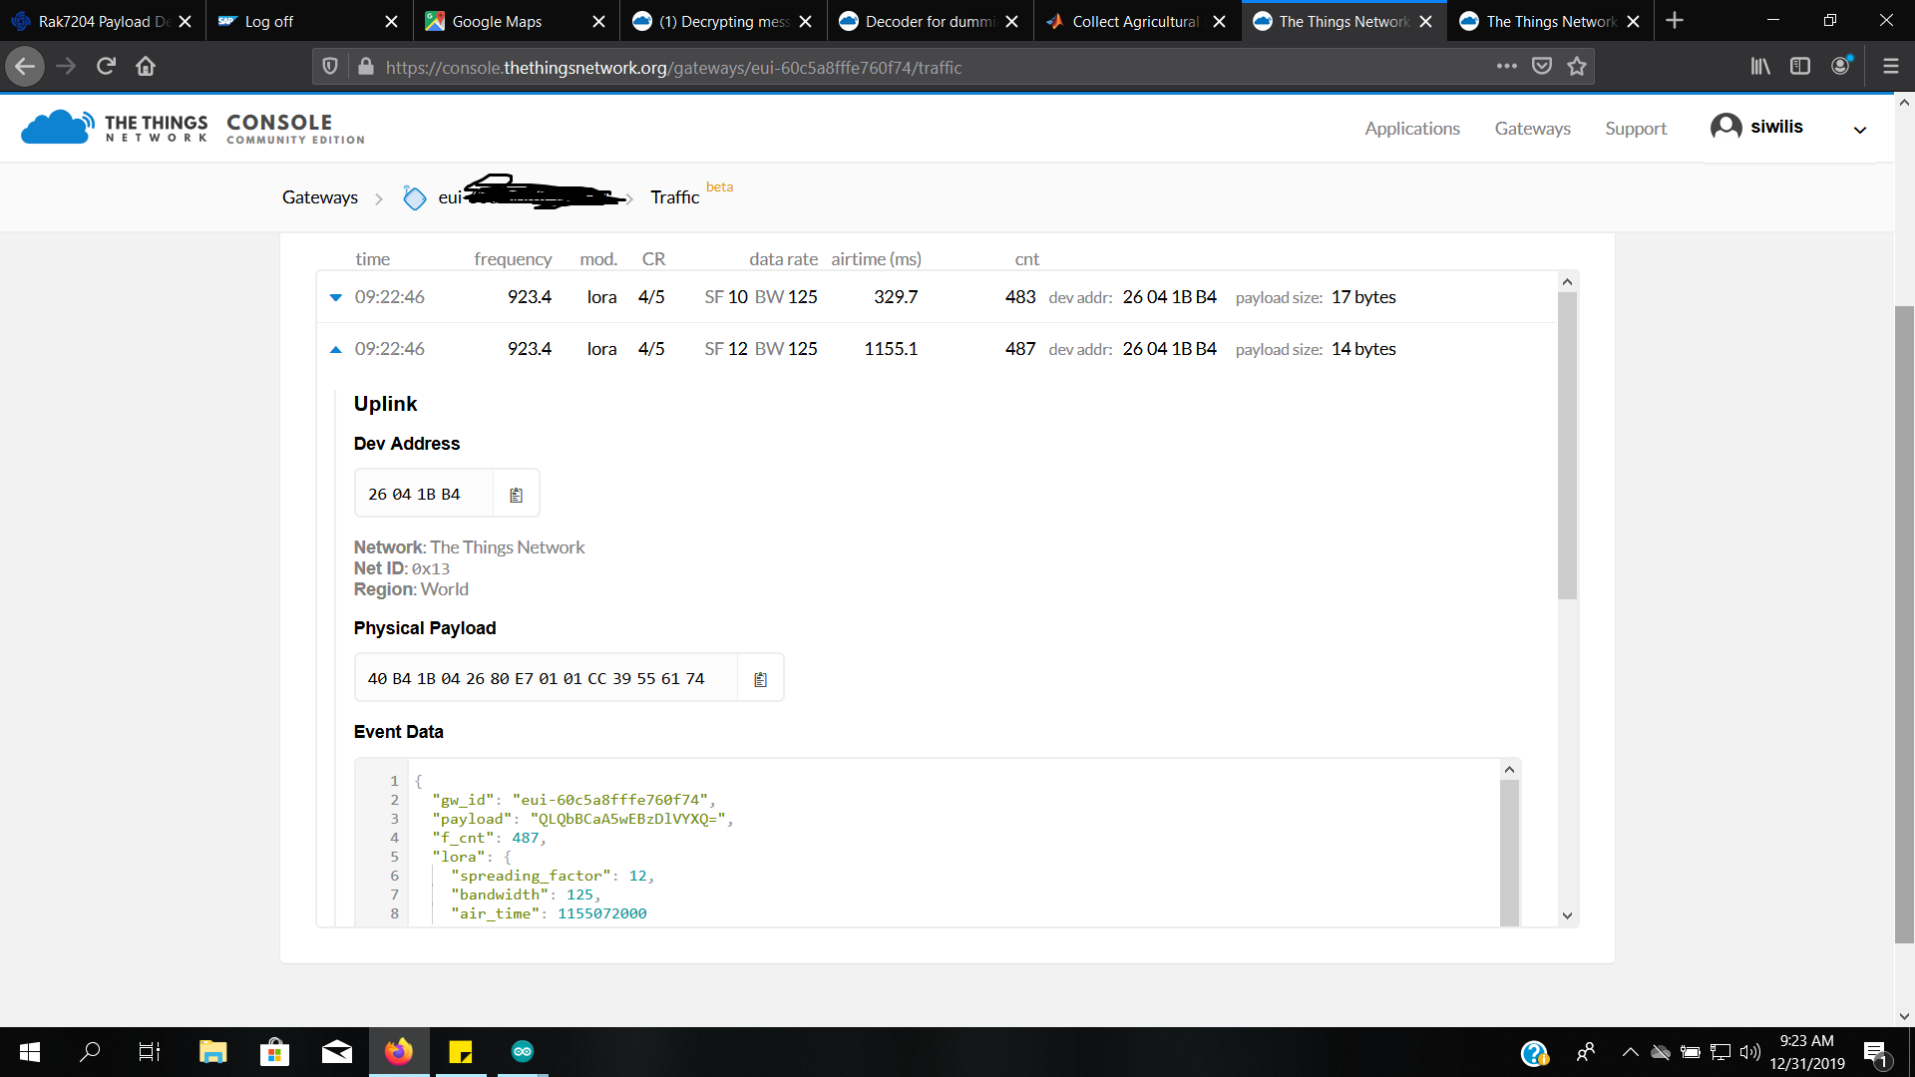The height and width of the screenshot is (1077, 1915).
Task: Collapse the cnt 487 traffic row
Action: [336, 349]
